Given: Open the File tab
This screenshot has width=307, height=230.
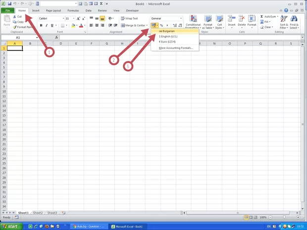Looking at the screenshot, I should point(7,10).
